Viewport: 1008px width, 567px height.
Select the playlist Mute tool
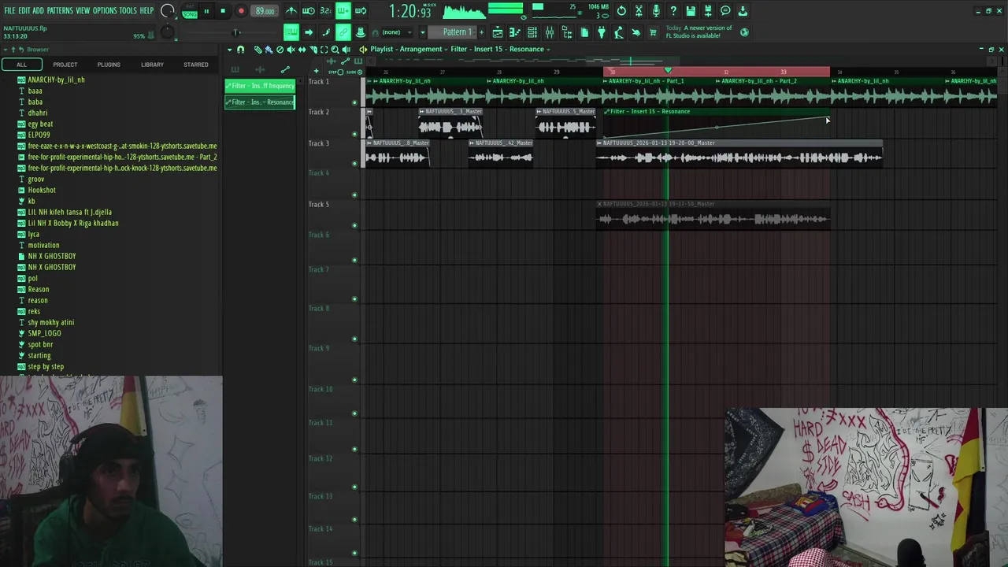tap(291, 50)
